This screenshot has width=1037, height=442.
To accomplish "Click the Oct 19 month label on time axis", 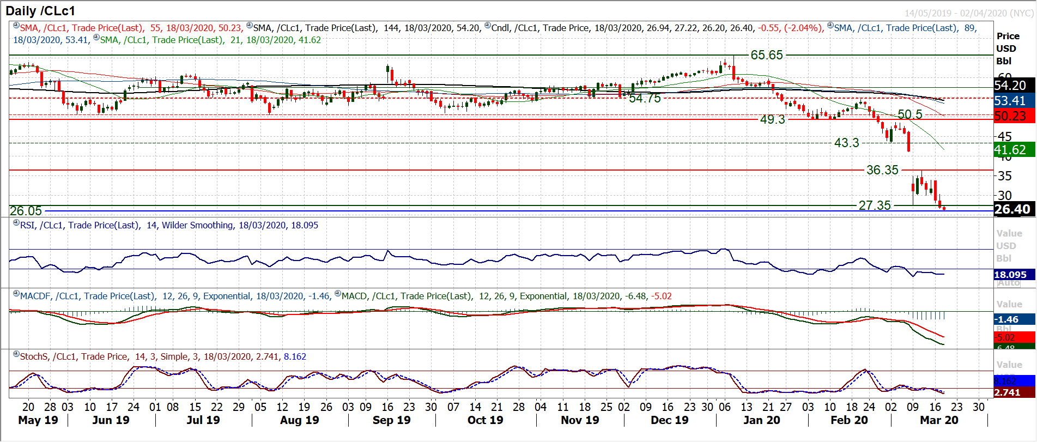I will (x=485, y=420).
